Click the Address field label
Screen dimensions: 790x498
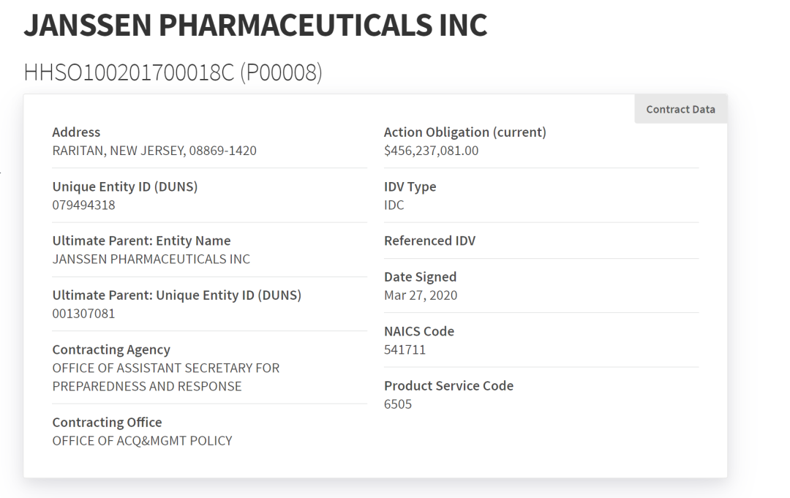[x=76, y=132]
